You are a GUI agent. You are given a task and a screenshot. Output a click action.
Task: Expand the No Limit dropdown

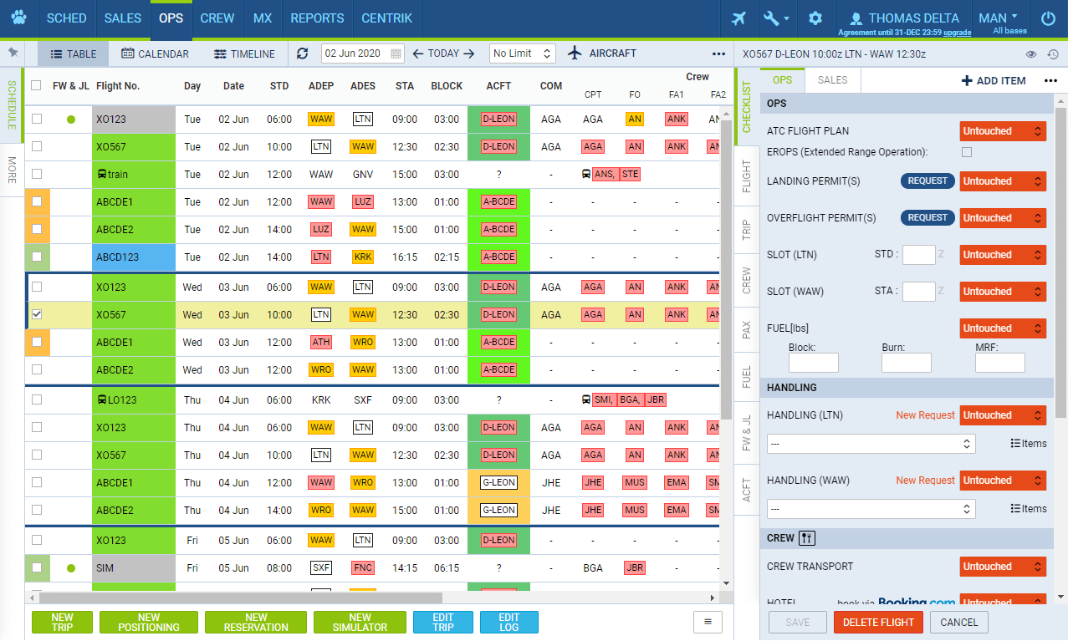(x=522, y=53)
